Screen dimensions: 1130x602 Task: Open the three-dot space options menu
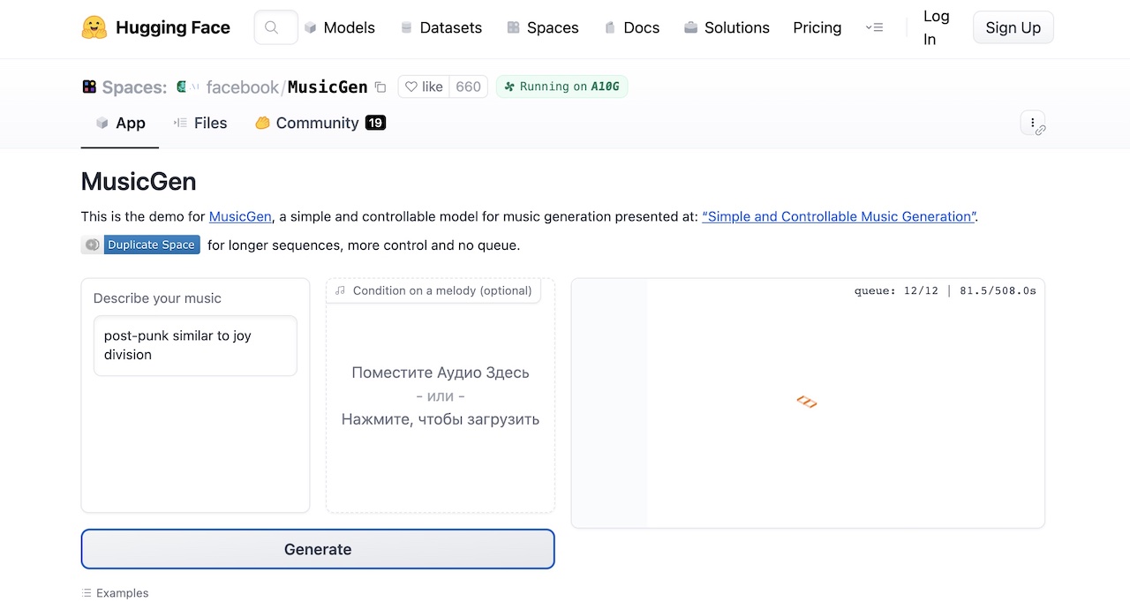click(1033, 123)
